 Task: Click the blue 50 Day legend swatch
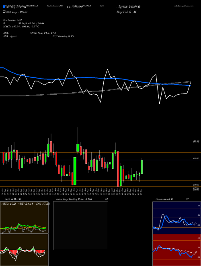4,7
